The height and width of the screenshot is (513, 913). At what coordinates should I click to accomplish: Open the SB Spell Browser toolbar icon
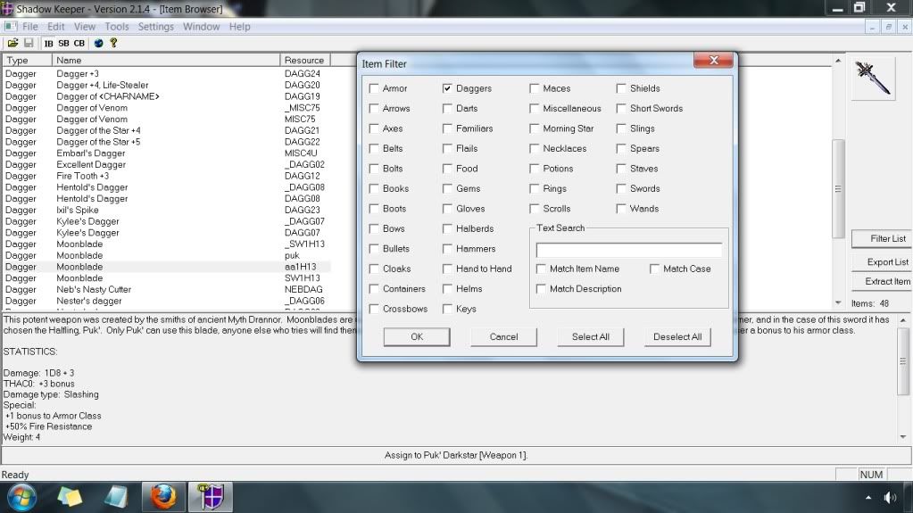(63, 43)
